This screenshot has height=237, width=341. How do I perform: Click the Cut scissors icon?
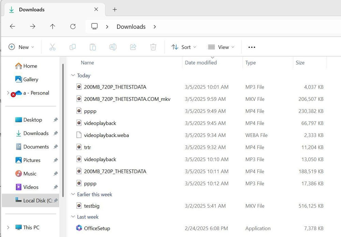tap(53, 47)
